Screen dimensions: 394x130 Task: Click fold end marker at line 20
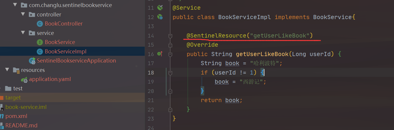[x=170, y=91]
